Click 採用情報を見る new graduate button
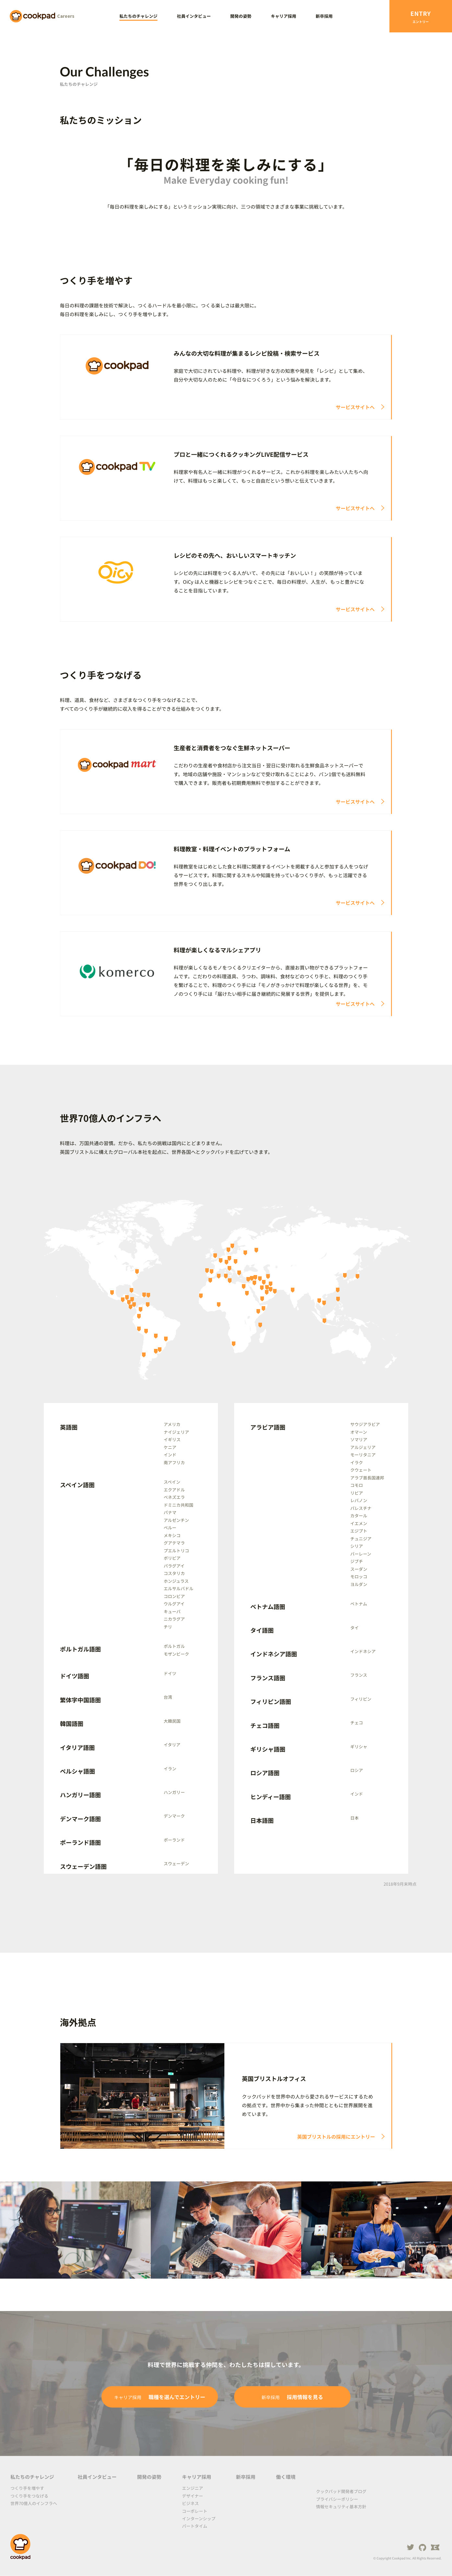 tap(292, 2397)
